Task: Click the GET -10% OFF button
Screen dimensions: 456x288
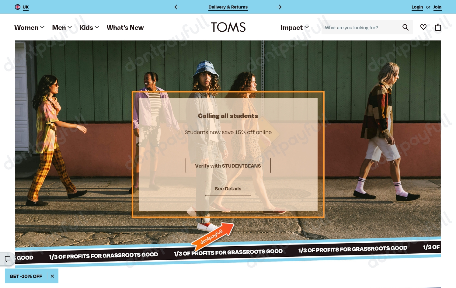Action: click(x=26, y=276)
